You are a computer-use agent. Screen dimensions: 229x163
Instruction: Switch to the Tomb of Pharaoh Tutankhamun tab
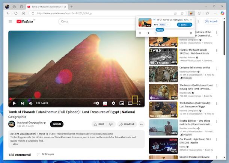coord(46,7)
